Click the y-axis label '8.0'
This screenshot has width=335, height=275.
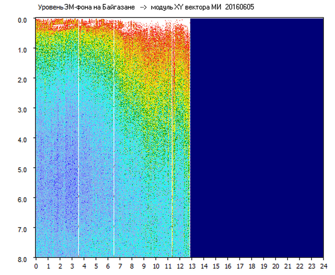pyautogui.click(x=23, y=259)
